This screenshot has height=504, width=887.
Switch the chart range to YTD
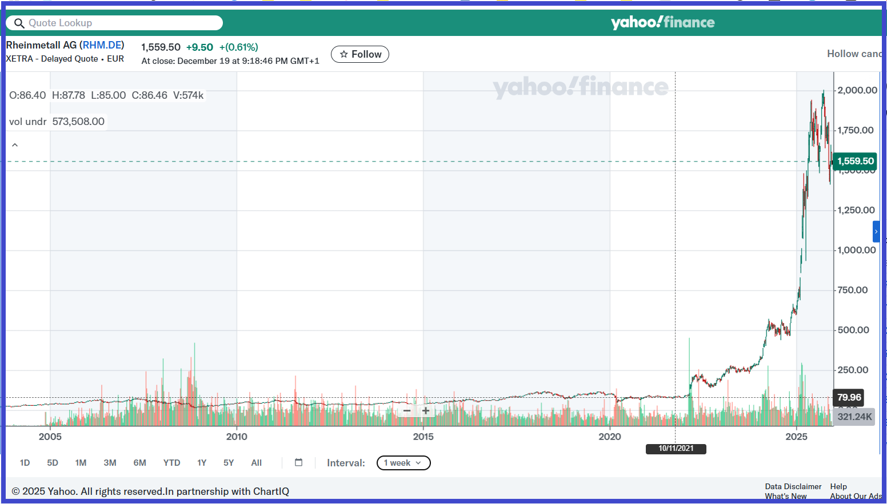point(171,463)
